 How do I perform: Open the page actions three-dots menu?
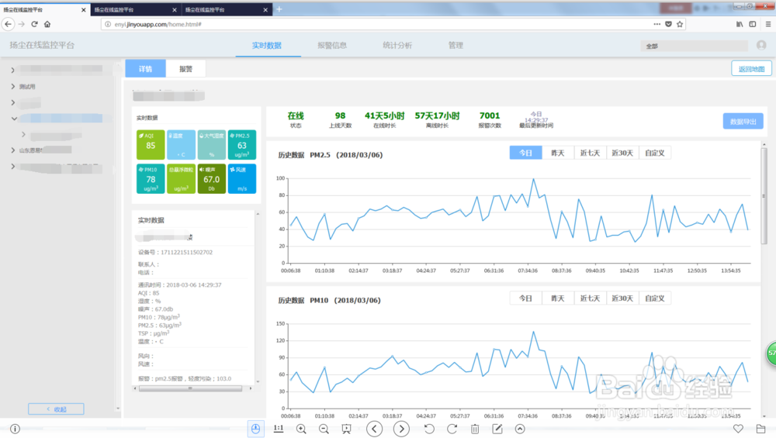click(x=656, y=24)
